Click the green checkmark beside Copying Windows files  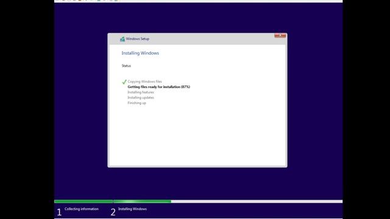coord(124,82)
